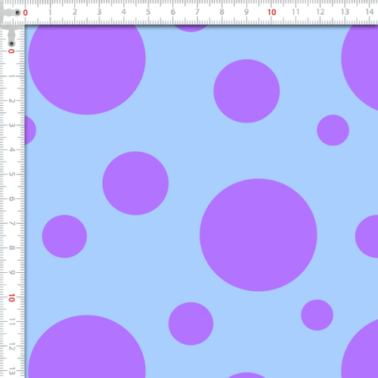Click the number 3 on the vertical ruler
Image resolution: width=378 pixels, height=378 pixels.
[x=11, y=125]
